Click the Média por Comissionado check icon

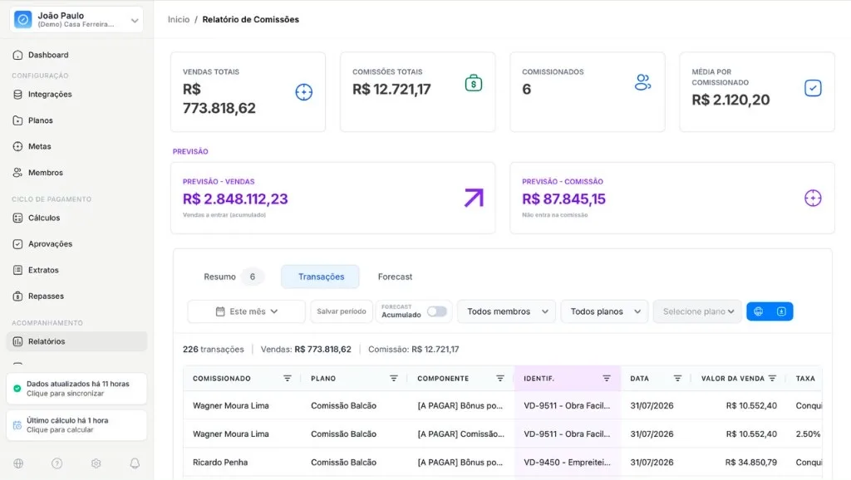click(x=813, y=88)
